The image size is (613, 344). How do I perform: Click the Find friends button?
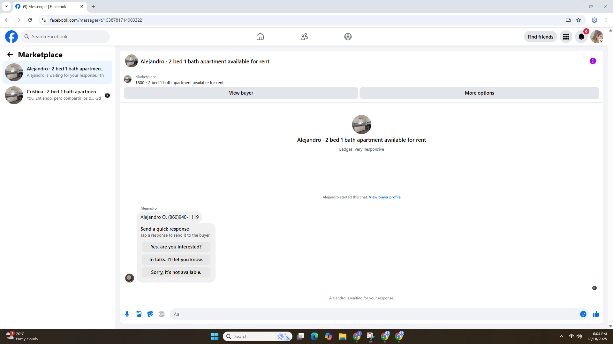click(541, 37)
